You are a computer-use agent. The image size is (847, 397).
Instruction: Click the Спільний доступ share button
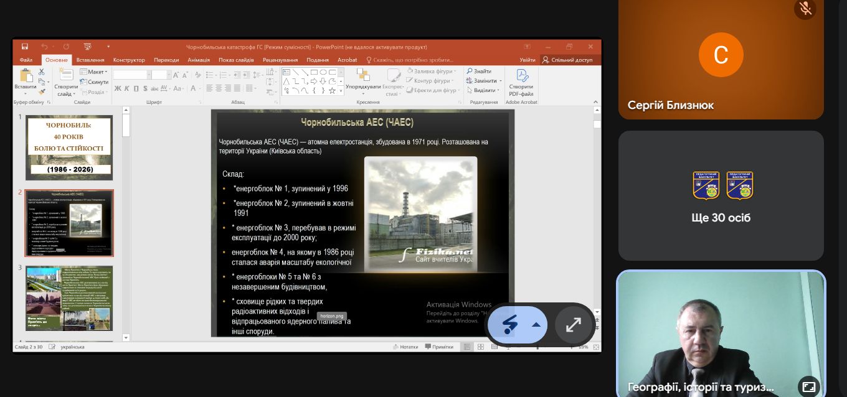click(567, 60)
